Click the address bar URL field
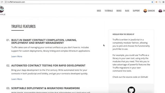This screenshot has width=165, height=93. [79, 2]
